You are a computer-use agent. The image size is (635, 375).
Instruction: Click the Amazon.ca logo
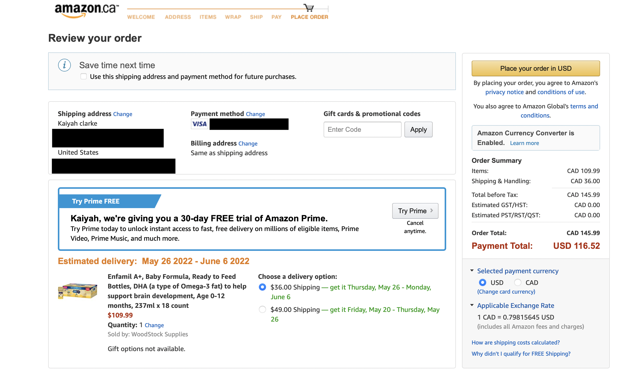pos(86,10)
